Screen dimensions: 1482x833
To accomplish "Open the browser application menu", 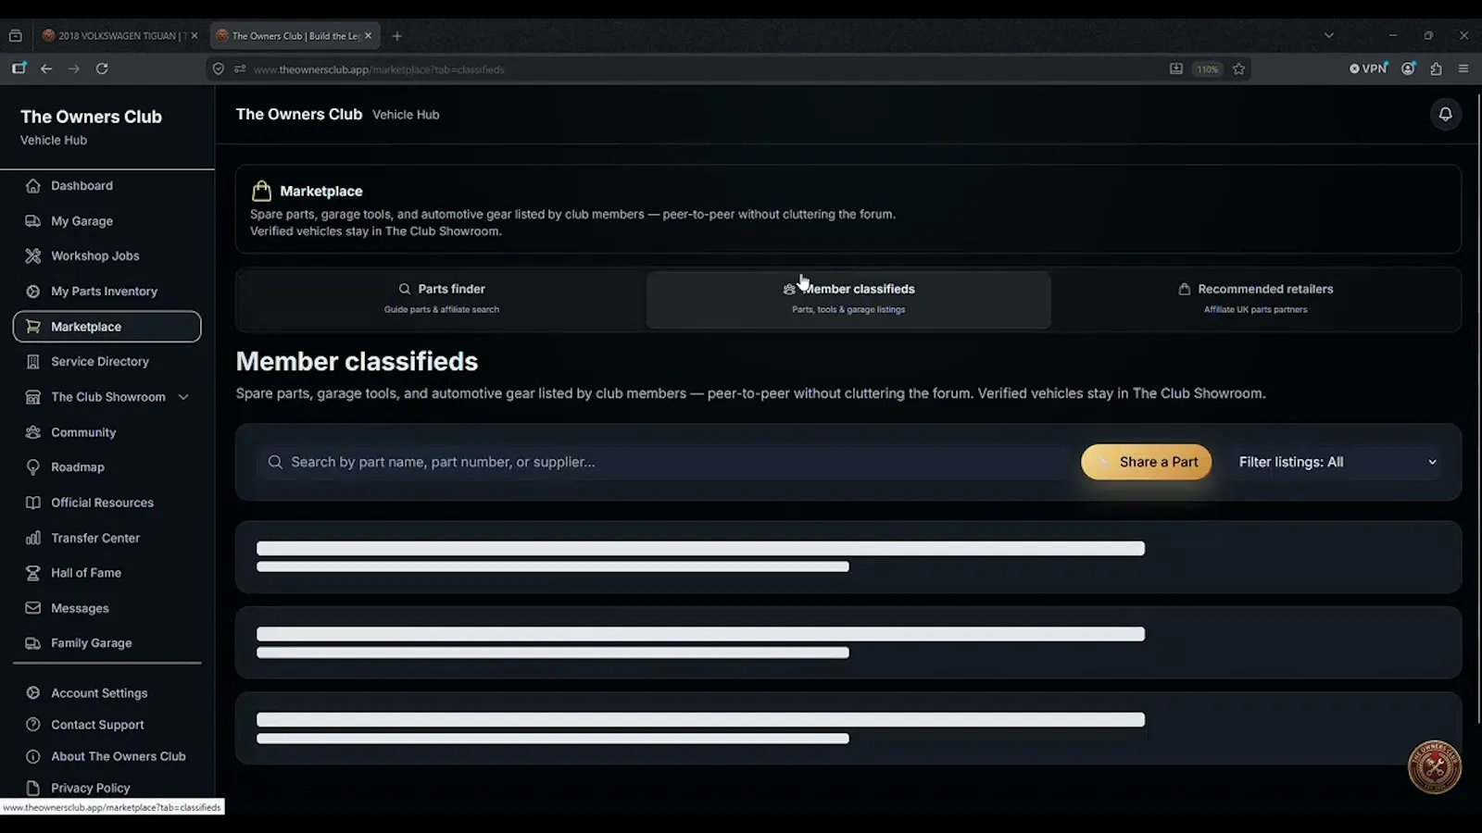I will click(x=1463, y=68).
